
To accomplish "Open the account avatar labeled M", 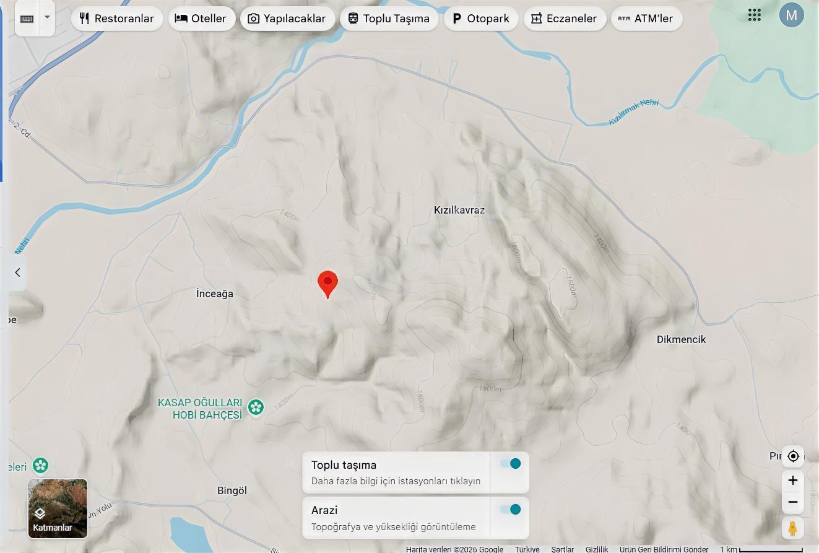I will (x=791, y=15).
